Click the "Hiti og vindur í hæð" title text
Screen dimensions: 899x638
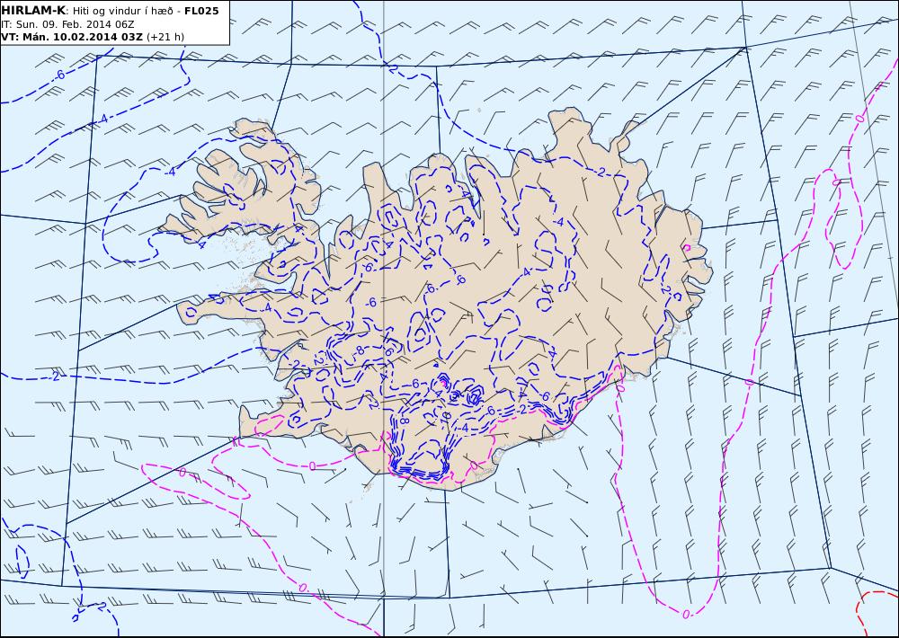point(122,12)
